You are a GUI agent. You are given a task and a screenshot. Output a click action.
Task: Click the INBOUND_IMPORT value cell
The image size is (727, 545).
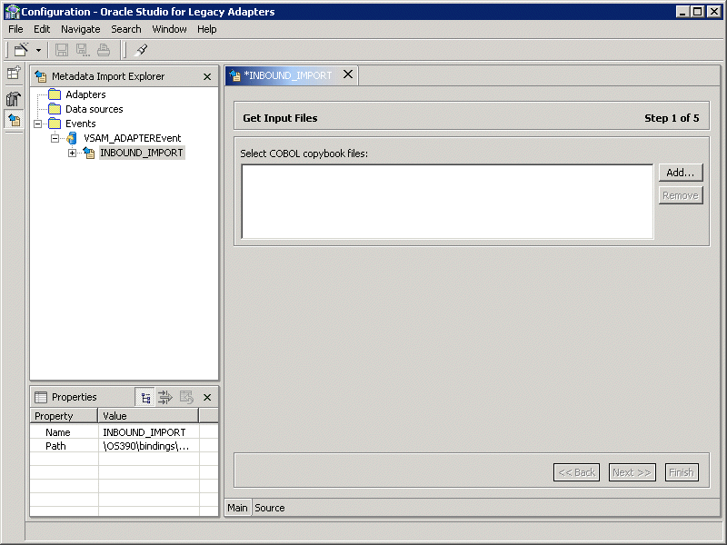[x=149, y=432]
